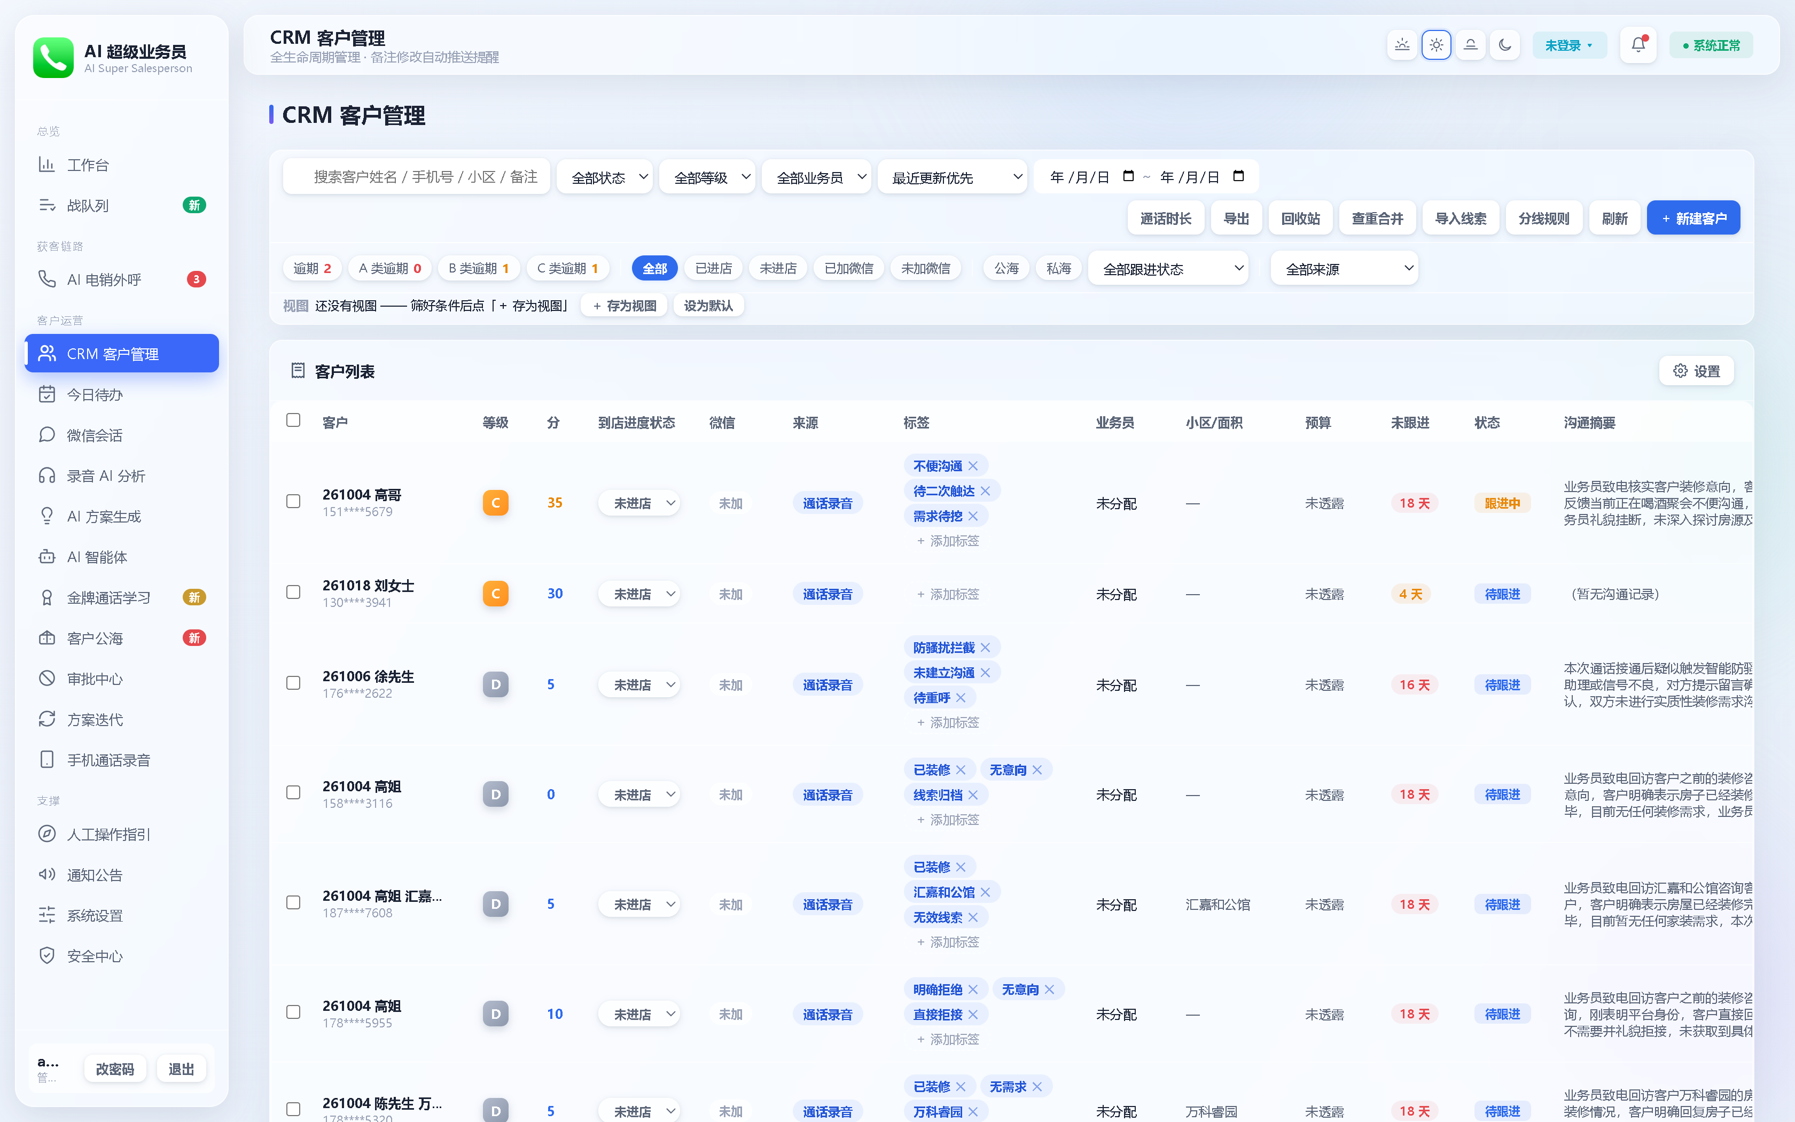Click 存为视图 button
The image size is (1795, 1122).
click(624, 306)
